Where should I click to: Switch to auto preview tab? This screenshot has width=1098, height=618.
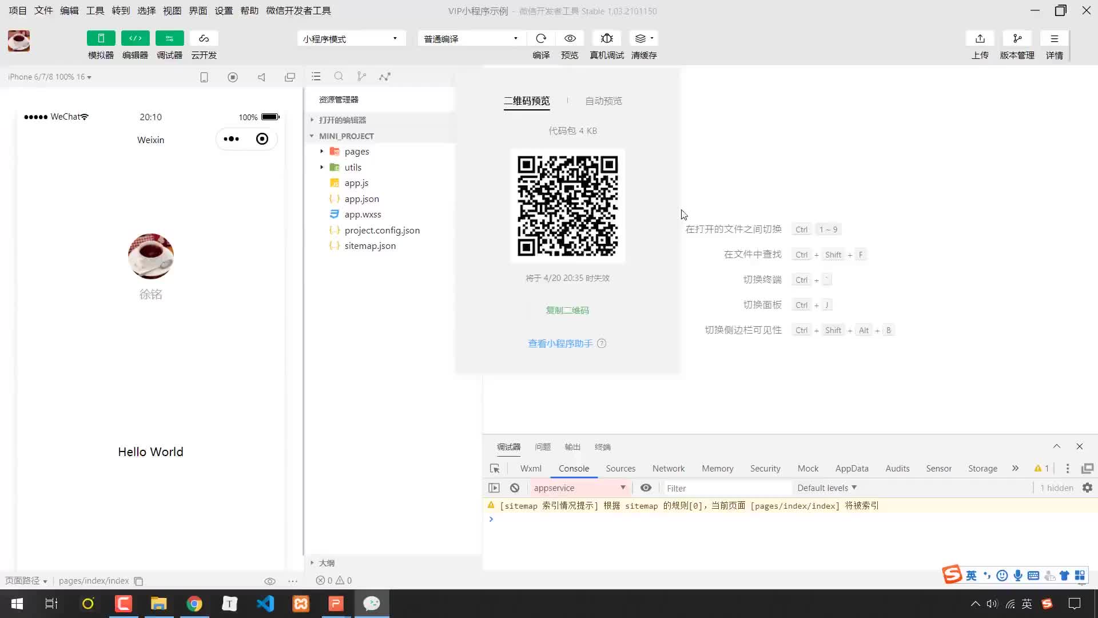(x=603, y=101)
